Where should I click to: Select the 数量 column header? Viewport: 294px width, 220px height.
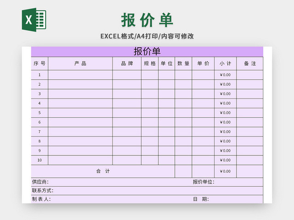183,64
